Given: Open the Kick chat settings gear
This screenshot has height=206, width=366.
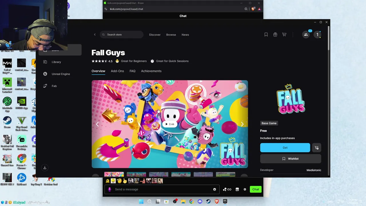Looking at the screenshot, I should tap(245, 189).
